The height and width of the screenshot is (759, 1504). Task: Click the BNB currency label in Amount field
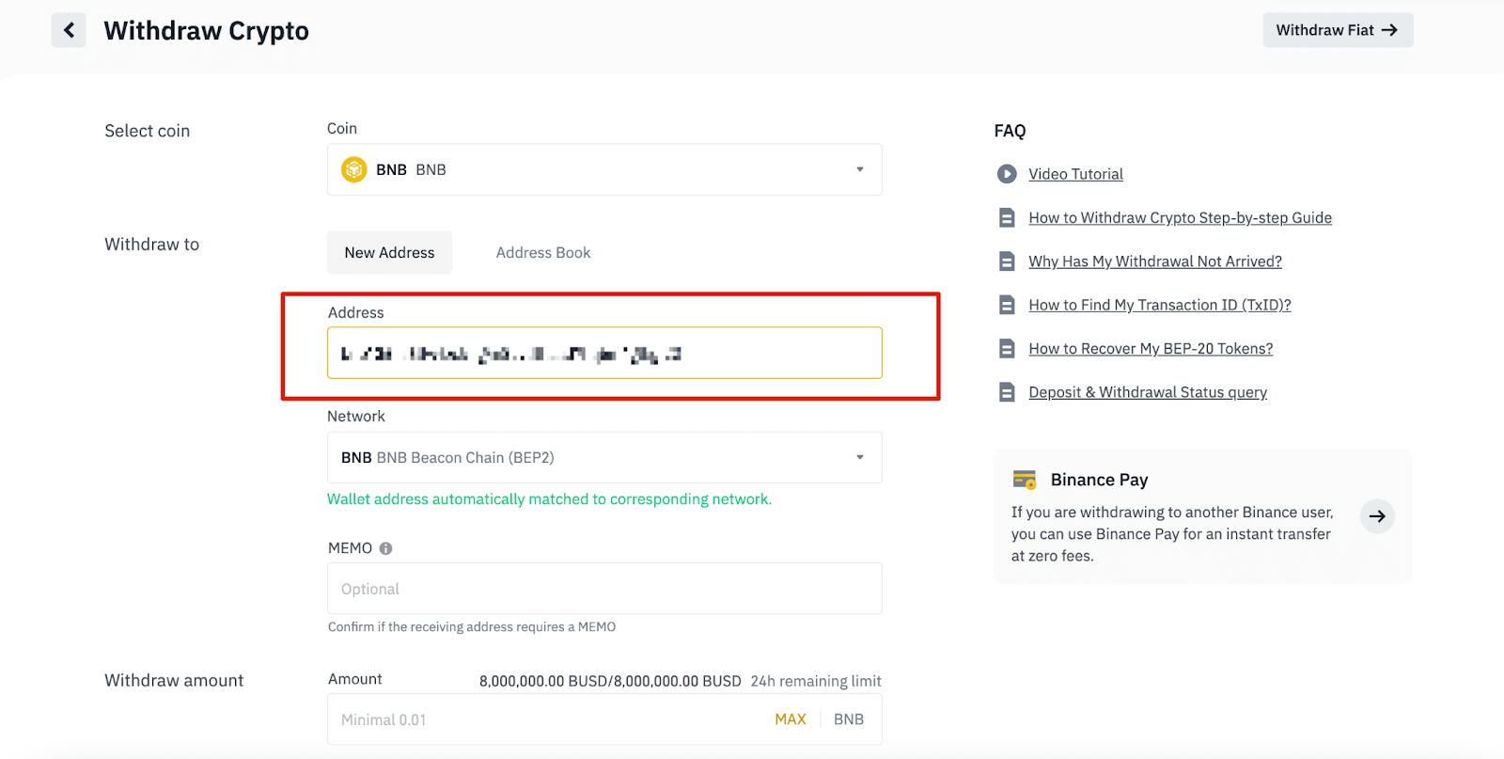[x=848, y=719]
